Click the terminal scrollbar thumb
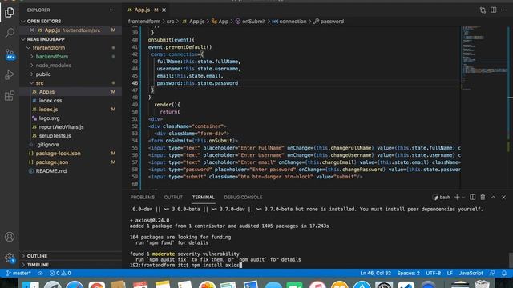The width and height of the screenshot is (513, 288). (511, 260)
